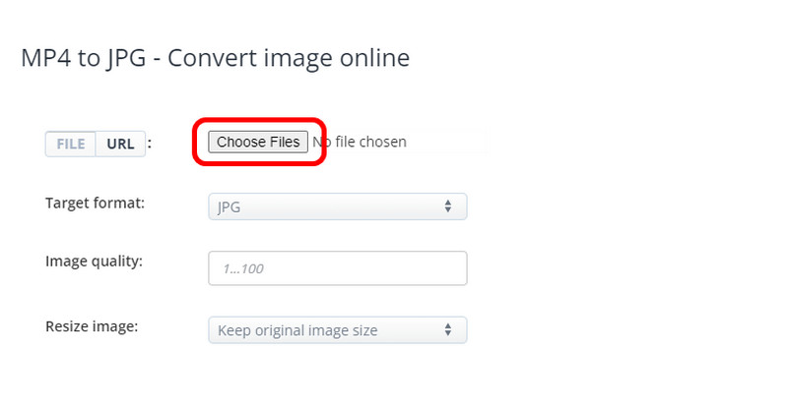Screen dimensions: 788x409
Task: Click the "Resize image:" label
Action: point(92,324)
